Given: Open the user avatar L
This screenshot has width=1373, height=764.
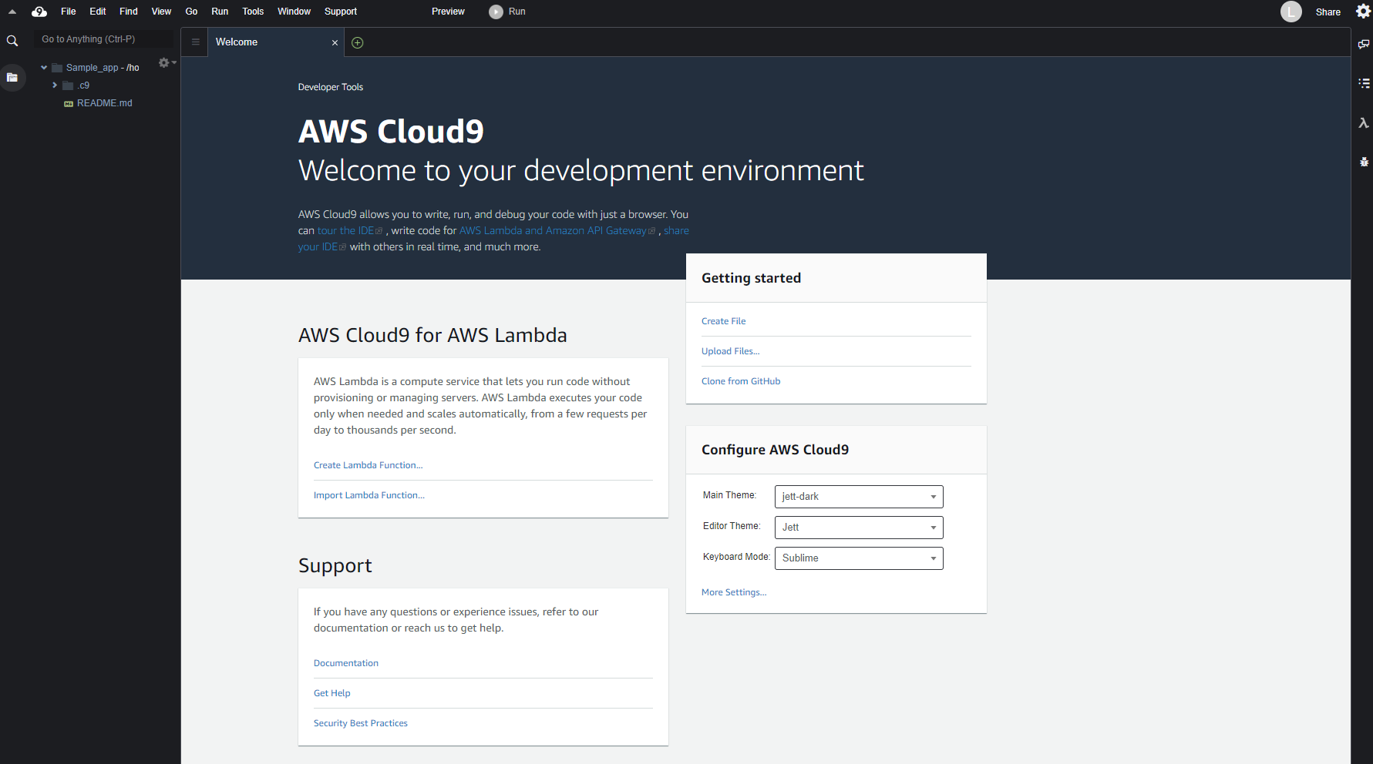Looking at the screenshot, I should pyautogui.click(x=1291, y=12).
